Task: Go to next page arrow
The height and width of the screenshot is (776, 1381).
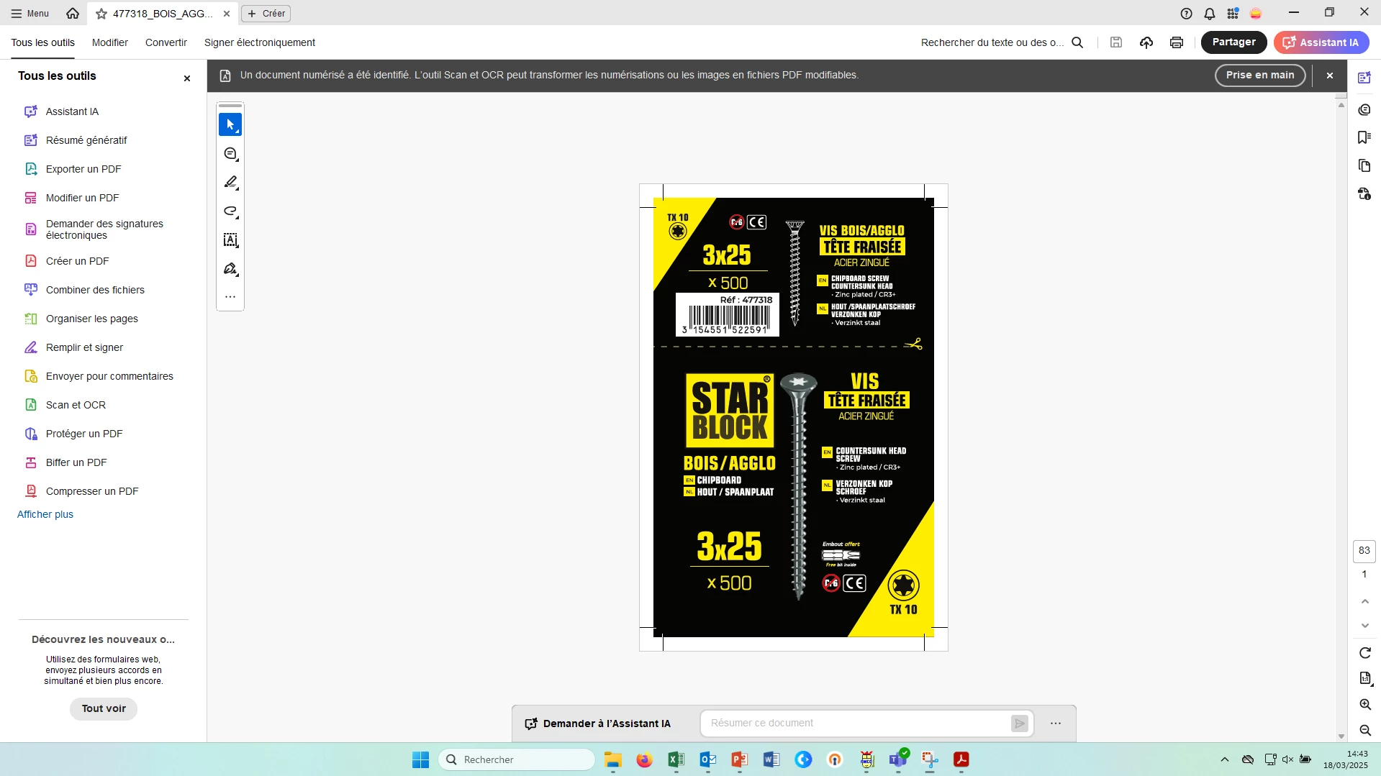Action: [x=1364, y=626]
